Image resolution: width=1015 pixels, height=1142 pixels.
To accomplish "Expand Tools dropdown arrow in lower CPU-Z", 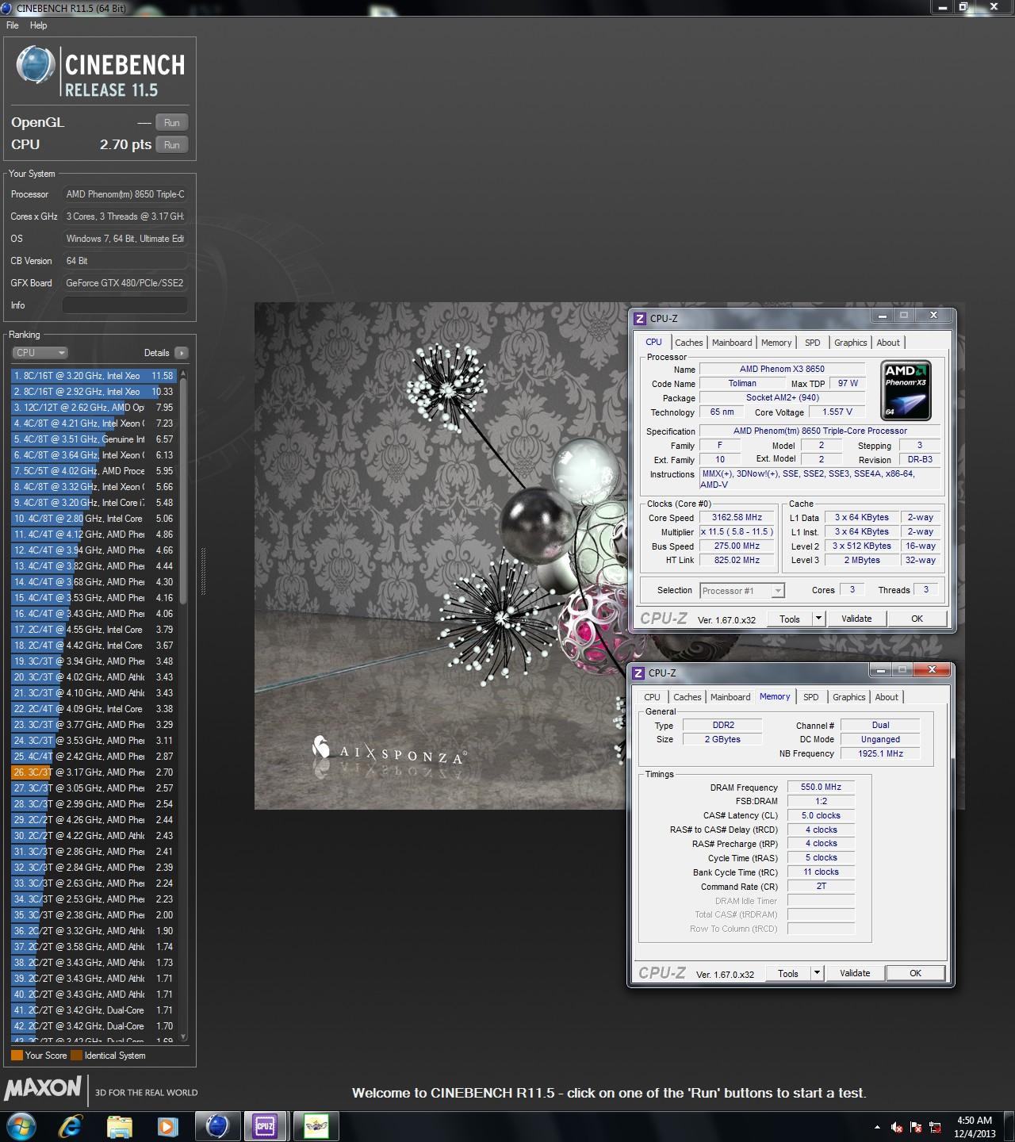I will click(x=818, y=974).
